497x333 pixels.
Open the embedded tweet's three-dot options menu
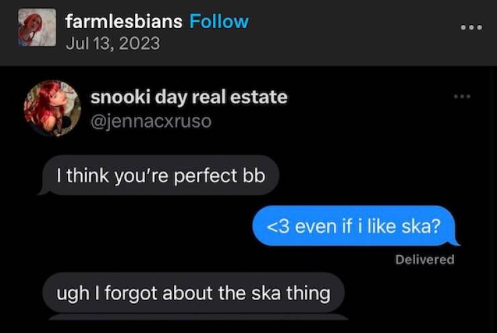coord(462,96)
